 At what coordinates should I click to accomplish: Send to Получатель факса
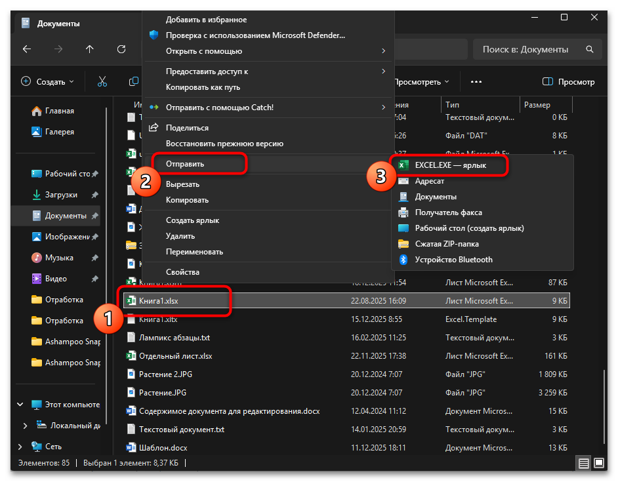[482, 212]
